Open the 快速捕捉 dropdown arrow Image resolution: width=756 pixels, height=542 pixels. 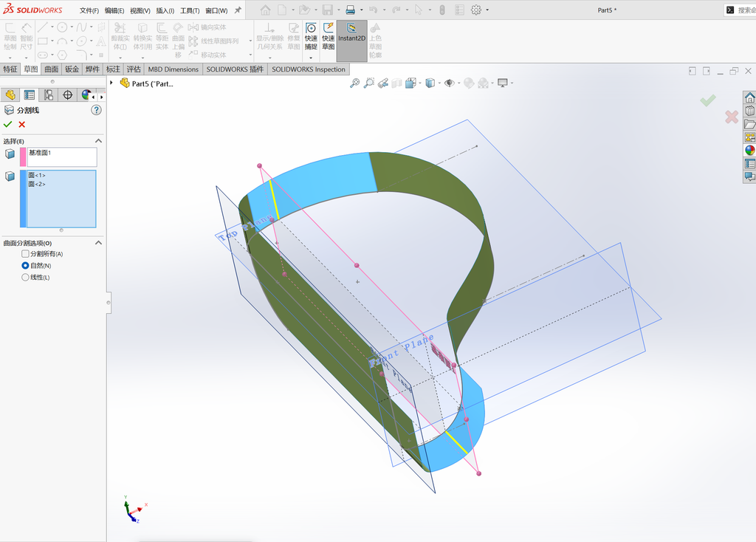point(311,58)
